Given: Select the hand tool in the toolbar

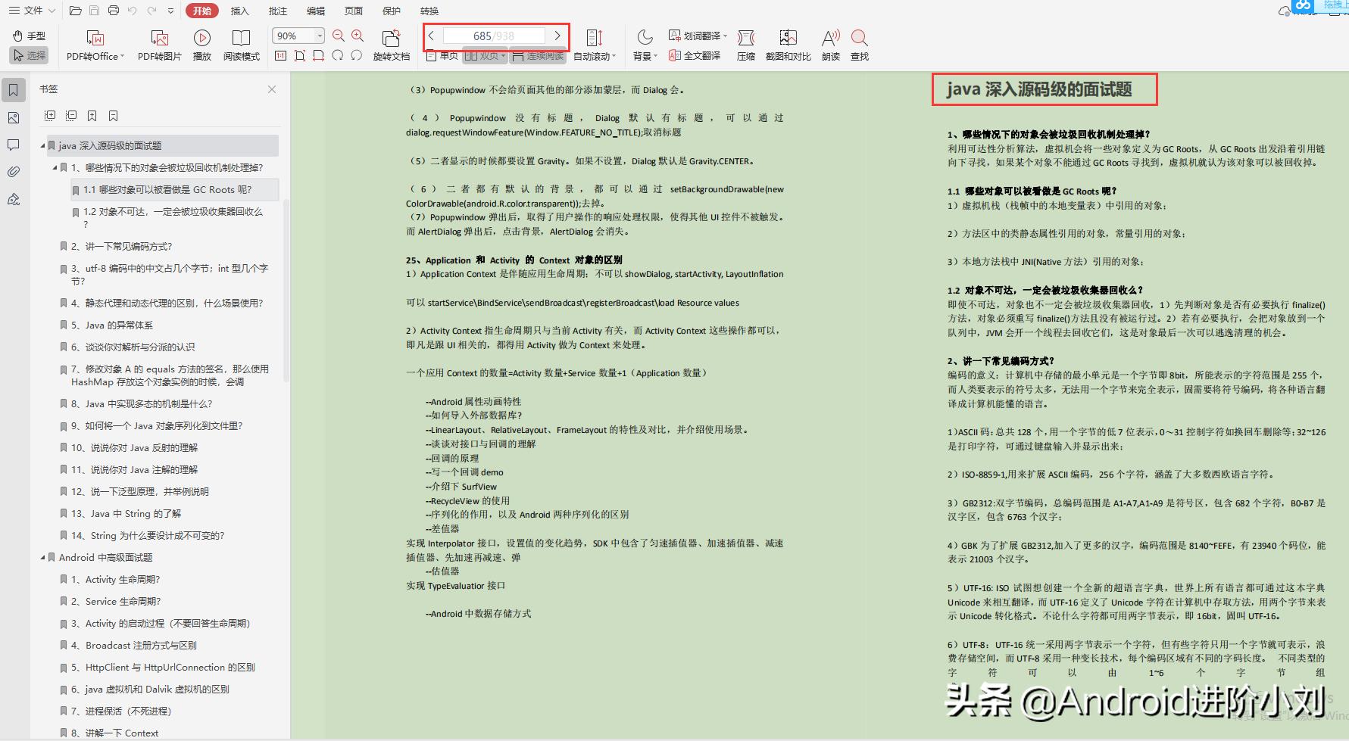Looking at the screenshot, I should tap(29, 35).
